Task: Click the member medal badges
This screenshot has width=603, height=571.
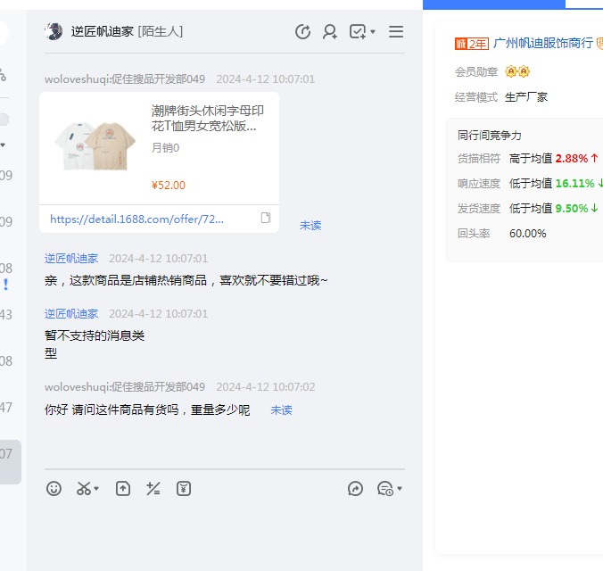Action: 517,71
